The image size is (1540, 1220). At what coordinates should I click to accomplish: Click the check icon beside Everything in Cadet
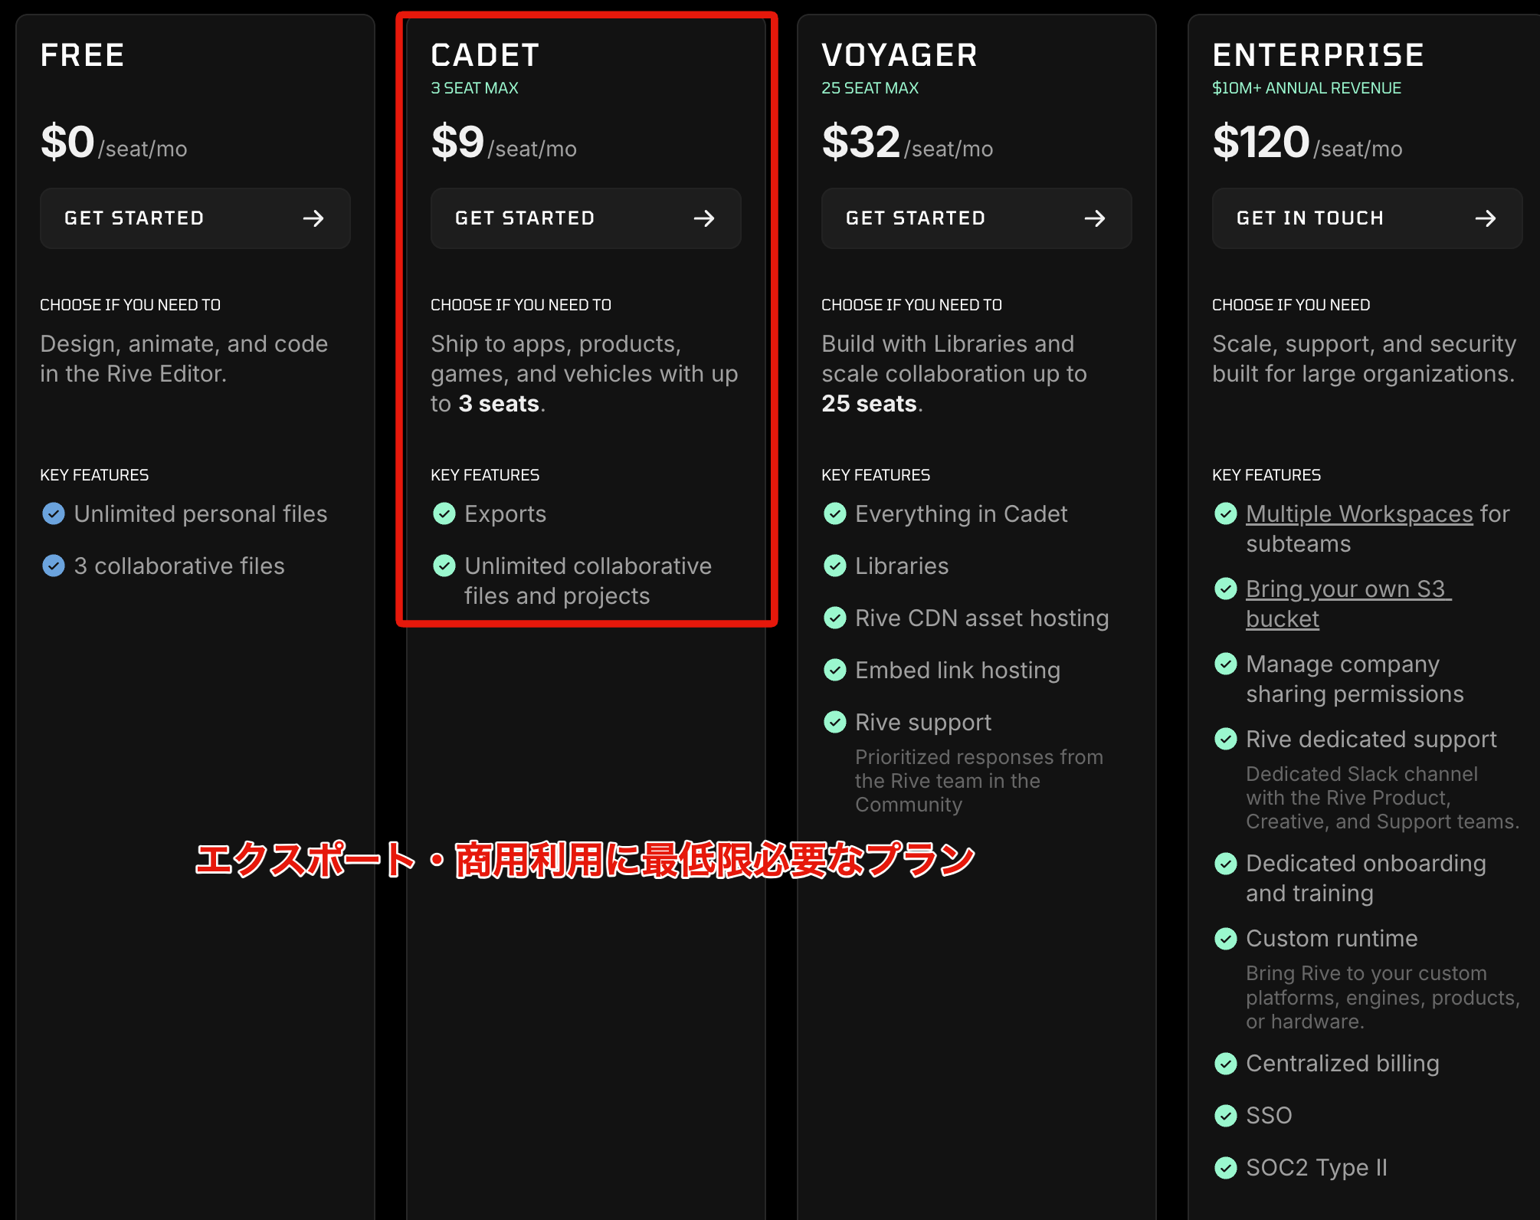tap(835, 513)
